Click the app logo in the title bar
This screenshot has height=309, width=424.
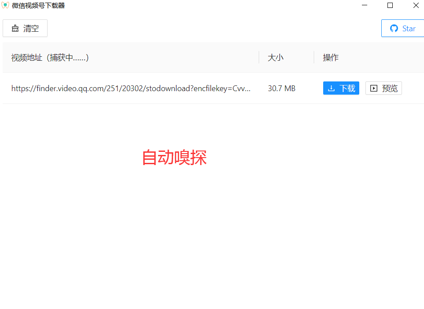click(x=5, y=5)
